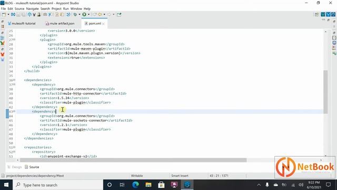Select the Source tab at editor bottom
The image size is (337, 190).
(32, 167)
